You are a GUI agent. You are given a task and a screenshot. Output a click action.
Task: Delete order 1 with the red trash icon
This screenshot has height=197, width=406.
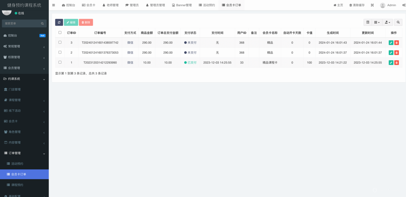click(x=397, y=62)
